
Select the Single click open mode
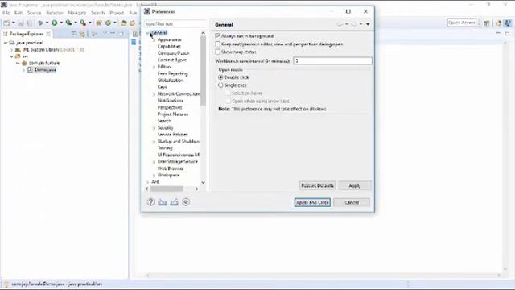pyautogui.click(x=220, y=85)
